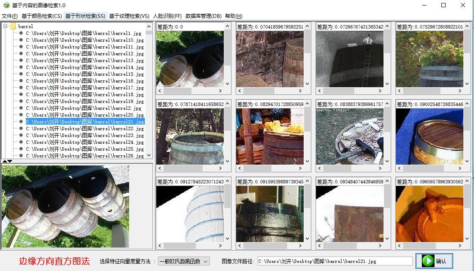Select barrel10.jpg in the file tree
The width and height of the screenshot is (474, 271).
(85, 40)
